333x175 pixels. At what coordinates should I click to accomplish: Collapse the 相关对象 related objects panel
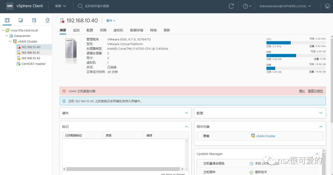[321, 127]
